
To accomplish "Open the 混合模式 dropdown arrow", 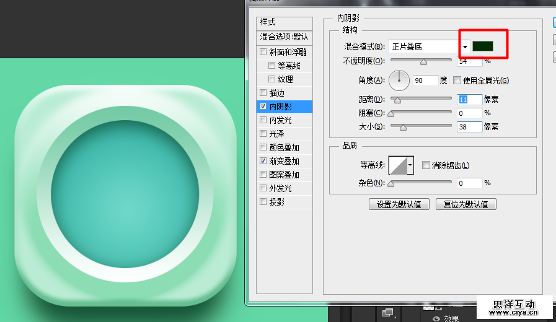I will point(465,47).
